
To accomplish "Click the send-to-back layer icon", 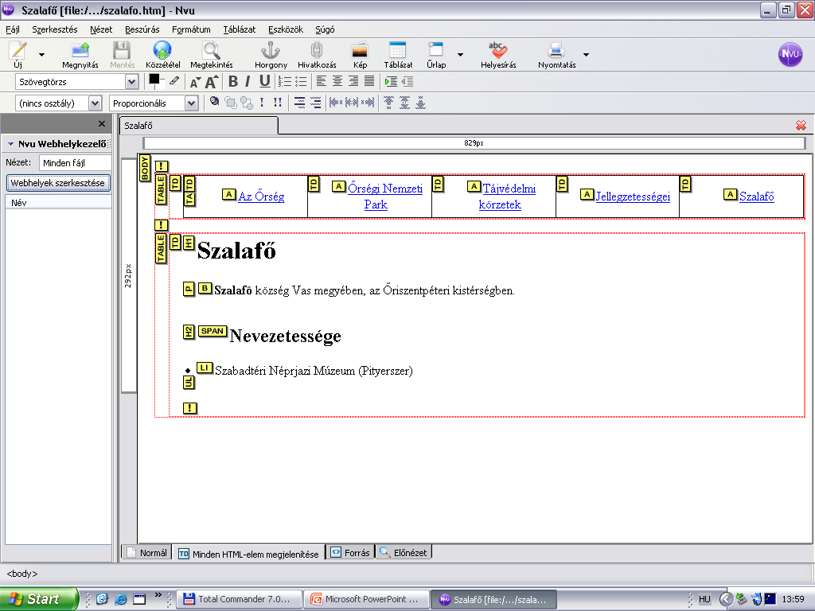I will click(x=247, y=103).
